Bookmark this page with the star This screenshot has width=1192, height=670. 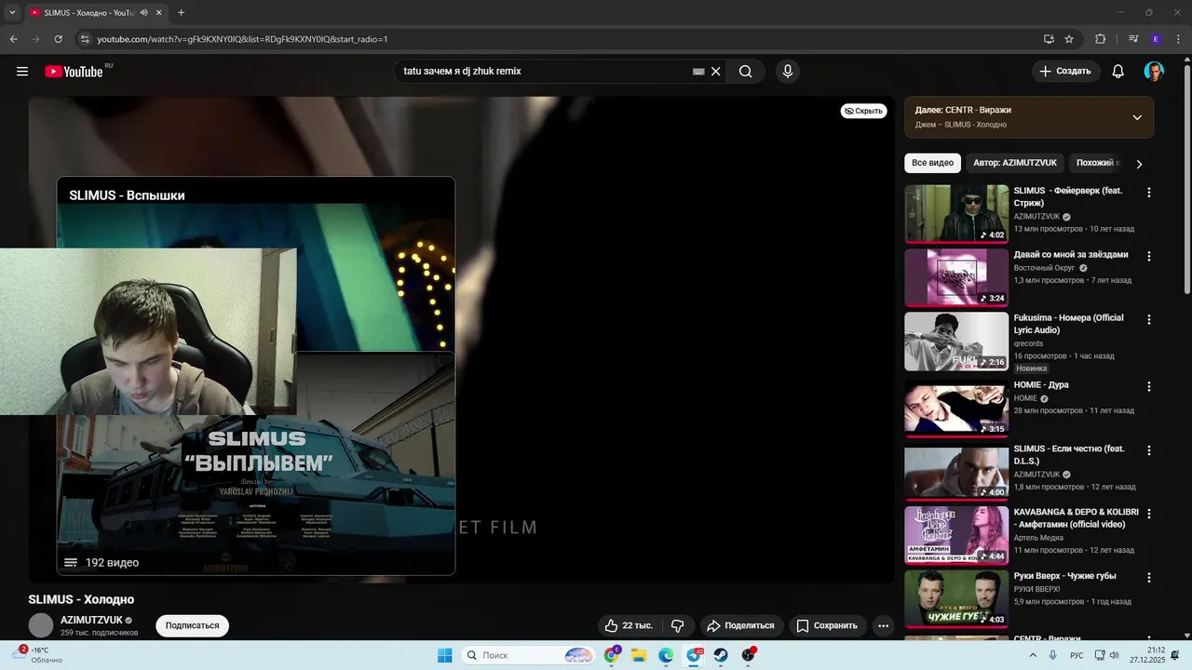(1069, 39)
